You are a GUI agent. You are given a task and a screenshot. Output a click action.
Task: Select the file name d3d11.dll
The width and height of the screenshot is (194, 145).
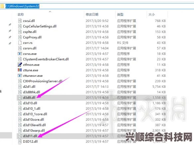coord(30,136)
